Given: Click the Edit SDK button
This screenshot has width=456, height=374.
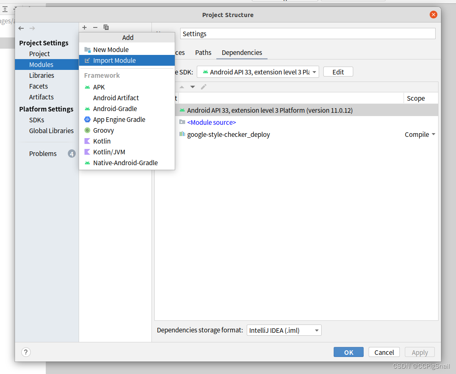Looking at the screenshot, I should [338, 72].
